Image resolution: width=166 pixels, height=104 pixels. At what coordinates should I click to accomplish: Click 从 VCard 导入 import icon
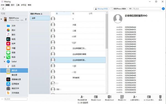pos(149,98)
